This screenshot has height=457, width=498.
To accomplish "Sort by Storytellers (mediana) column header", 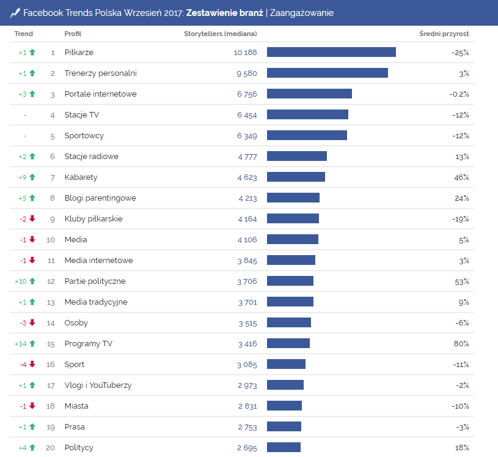I will (x=220, y=34).
